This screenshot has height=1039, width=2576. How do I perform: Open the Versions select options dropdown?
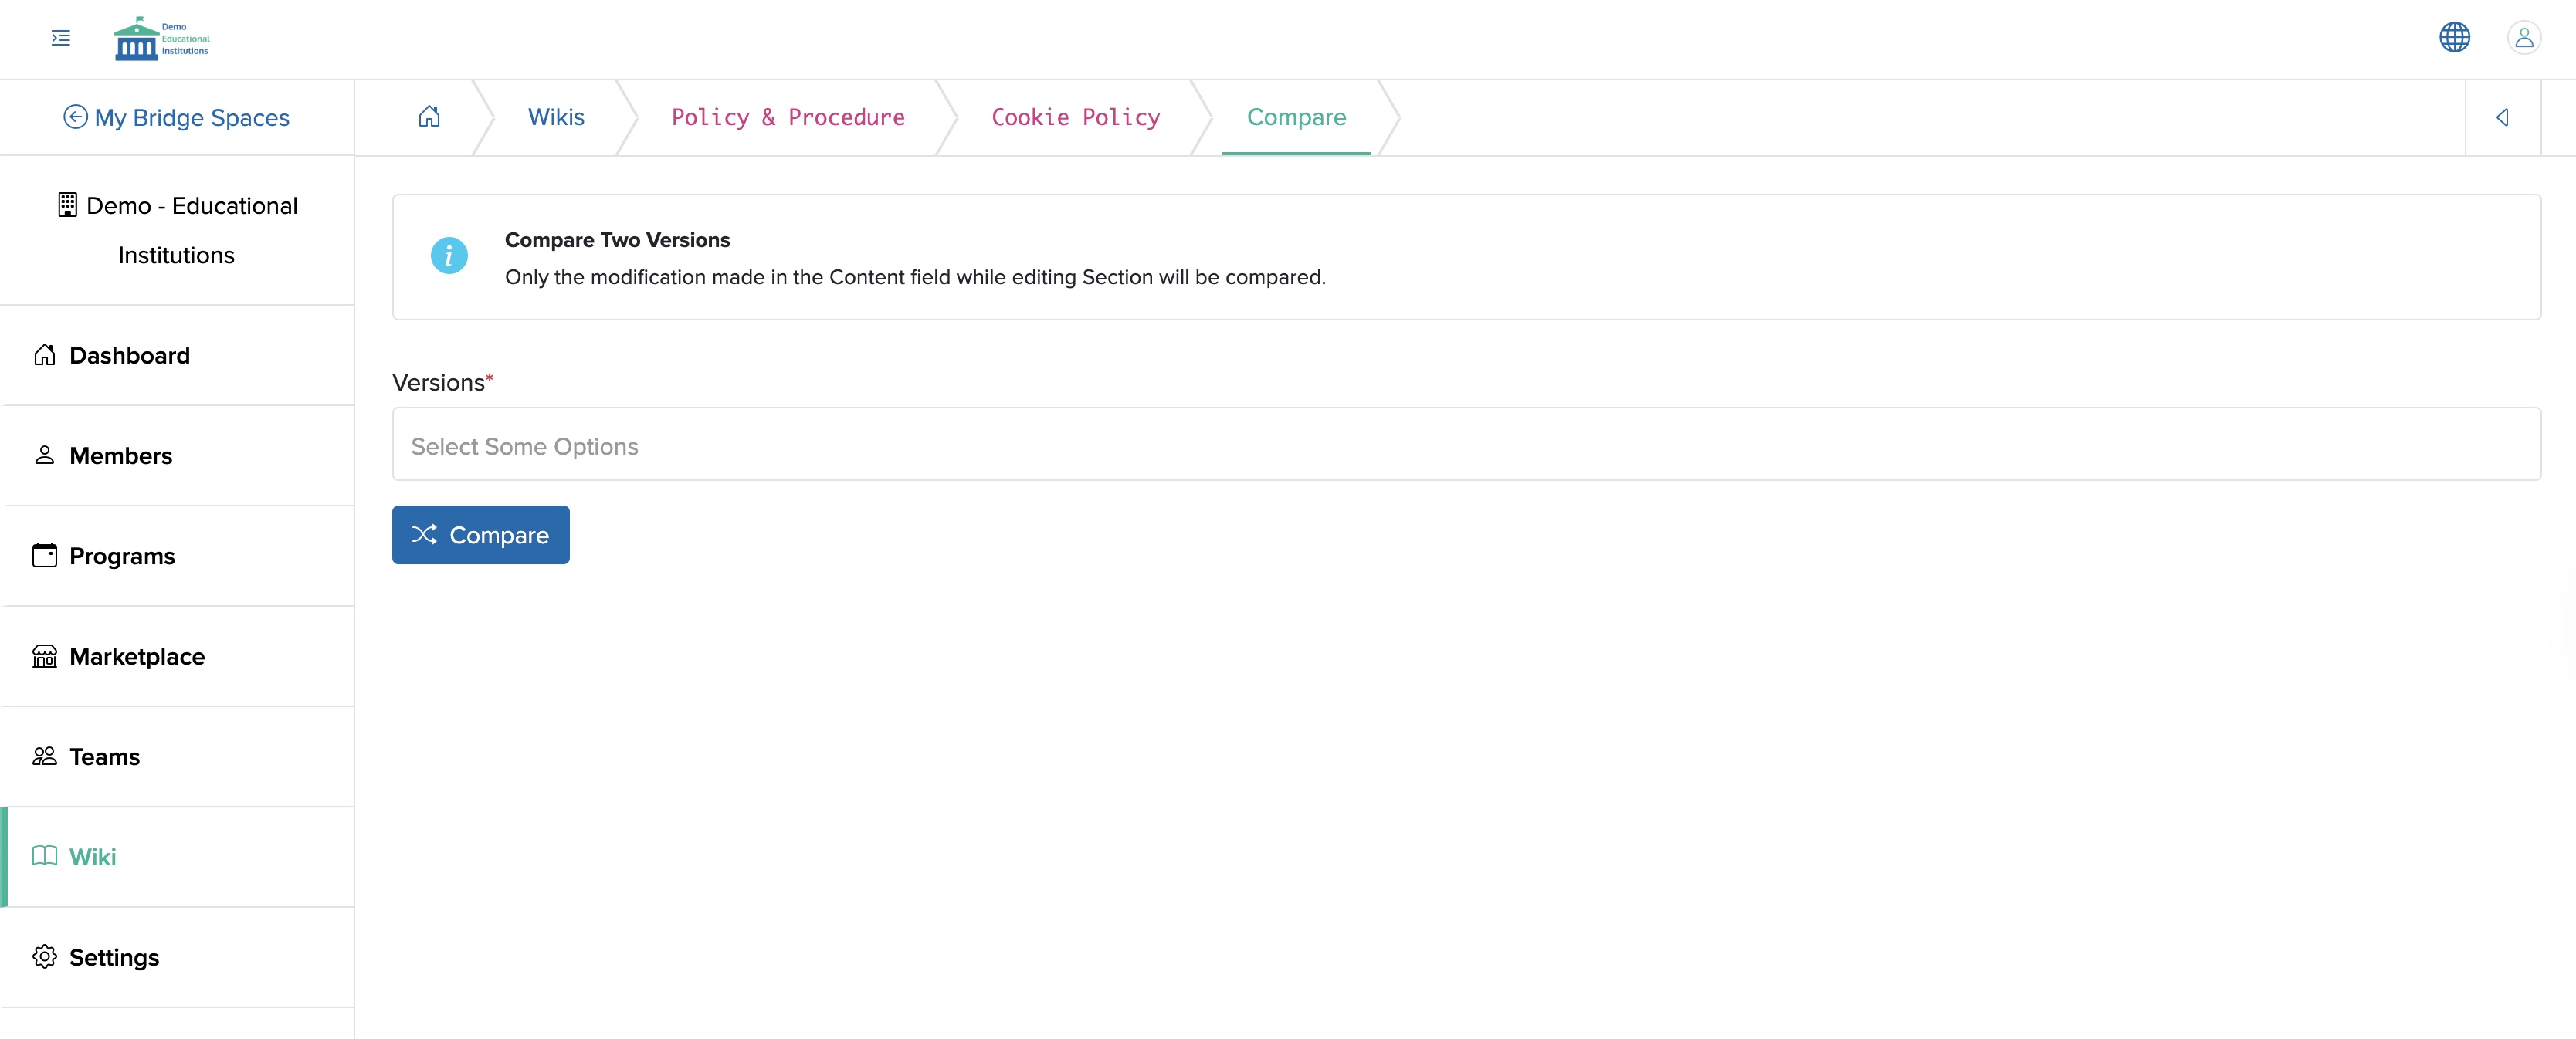(1466, 444)
